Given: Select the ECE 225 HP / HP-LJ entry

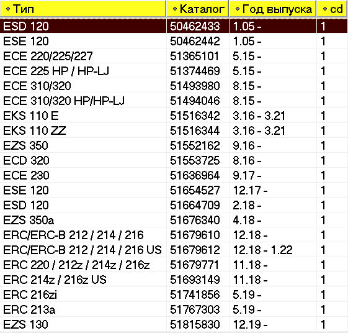Looking at the screenshot, I should click(174, 71).
